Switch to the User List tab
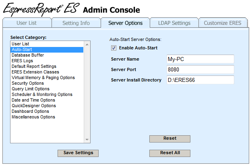Screen dimensions: 252x167 (x=27, y=23)
